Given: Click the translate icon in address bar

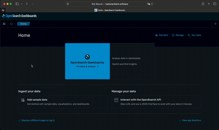Looking at the screenshot, I should 148,4.
